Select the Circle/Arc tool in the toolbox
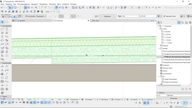 click(2, 78)
